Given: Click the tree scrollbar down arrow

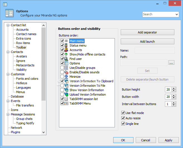Looking at the screenshot, I should [x=44, y=132].
